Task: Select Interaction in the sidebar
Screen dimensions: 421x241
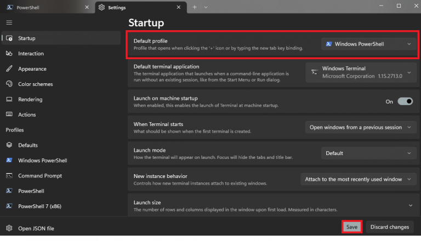Action: (61, 54)
